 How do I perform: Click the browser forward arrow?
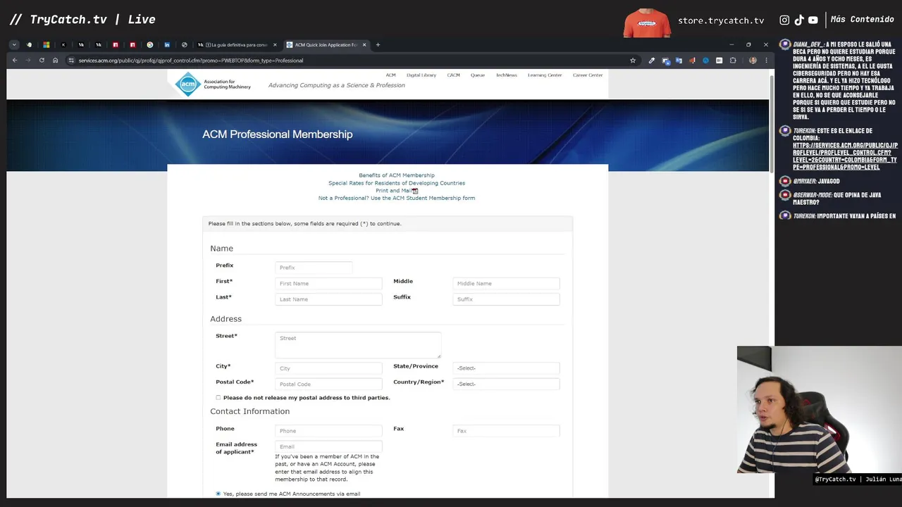click(28, 61)
